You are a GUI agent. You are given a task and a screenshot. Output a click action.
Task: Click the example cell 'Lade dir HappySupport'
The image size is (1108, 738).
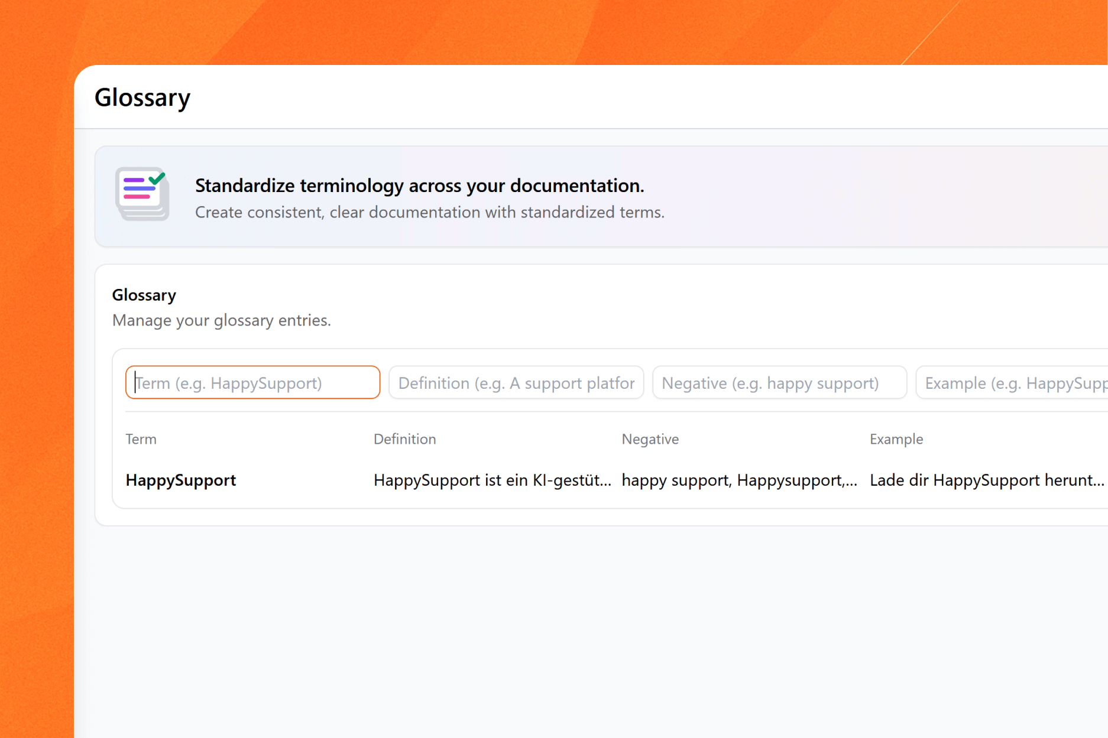[x=986, y=480]
